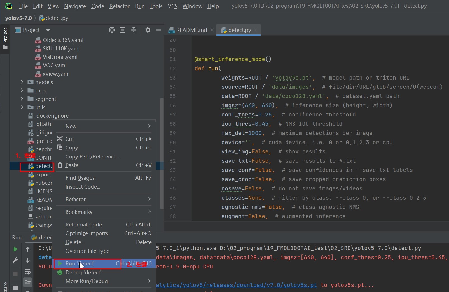Click the green Rerun button in Run panel
Screen dimensions: 449x292
click(15, 249)
